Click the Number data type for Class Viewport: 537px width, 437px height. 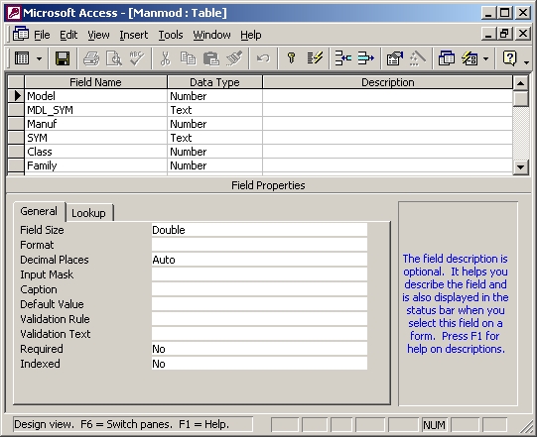pos(214,152)
